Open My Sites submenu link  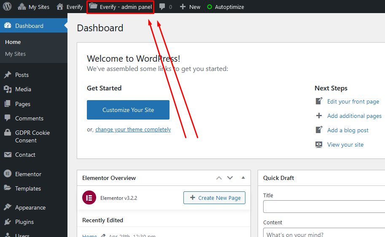[x=16, y=54]
